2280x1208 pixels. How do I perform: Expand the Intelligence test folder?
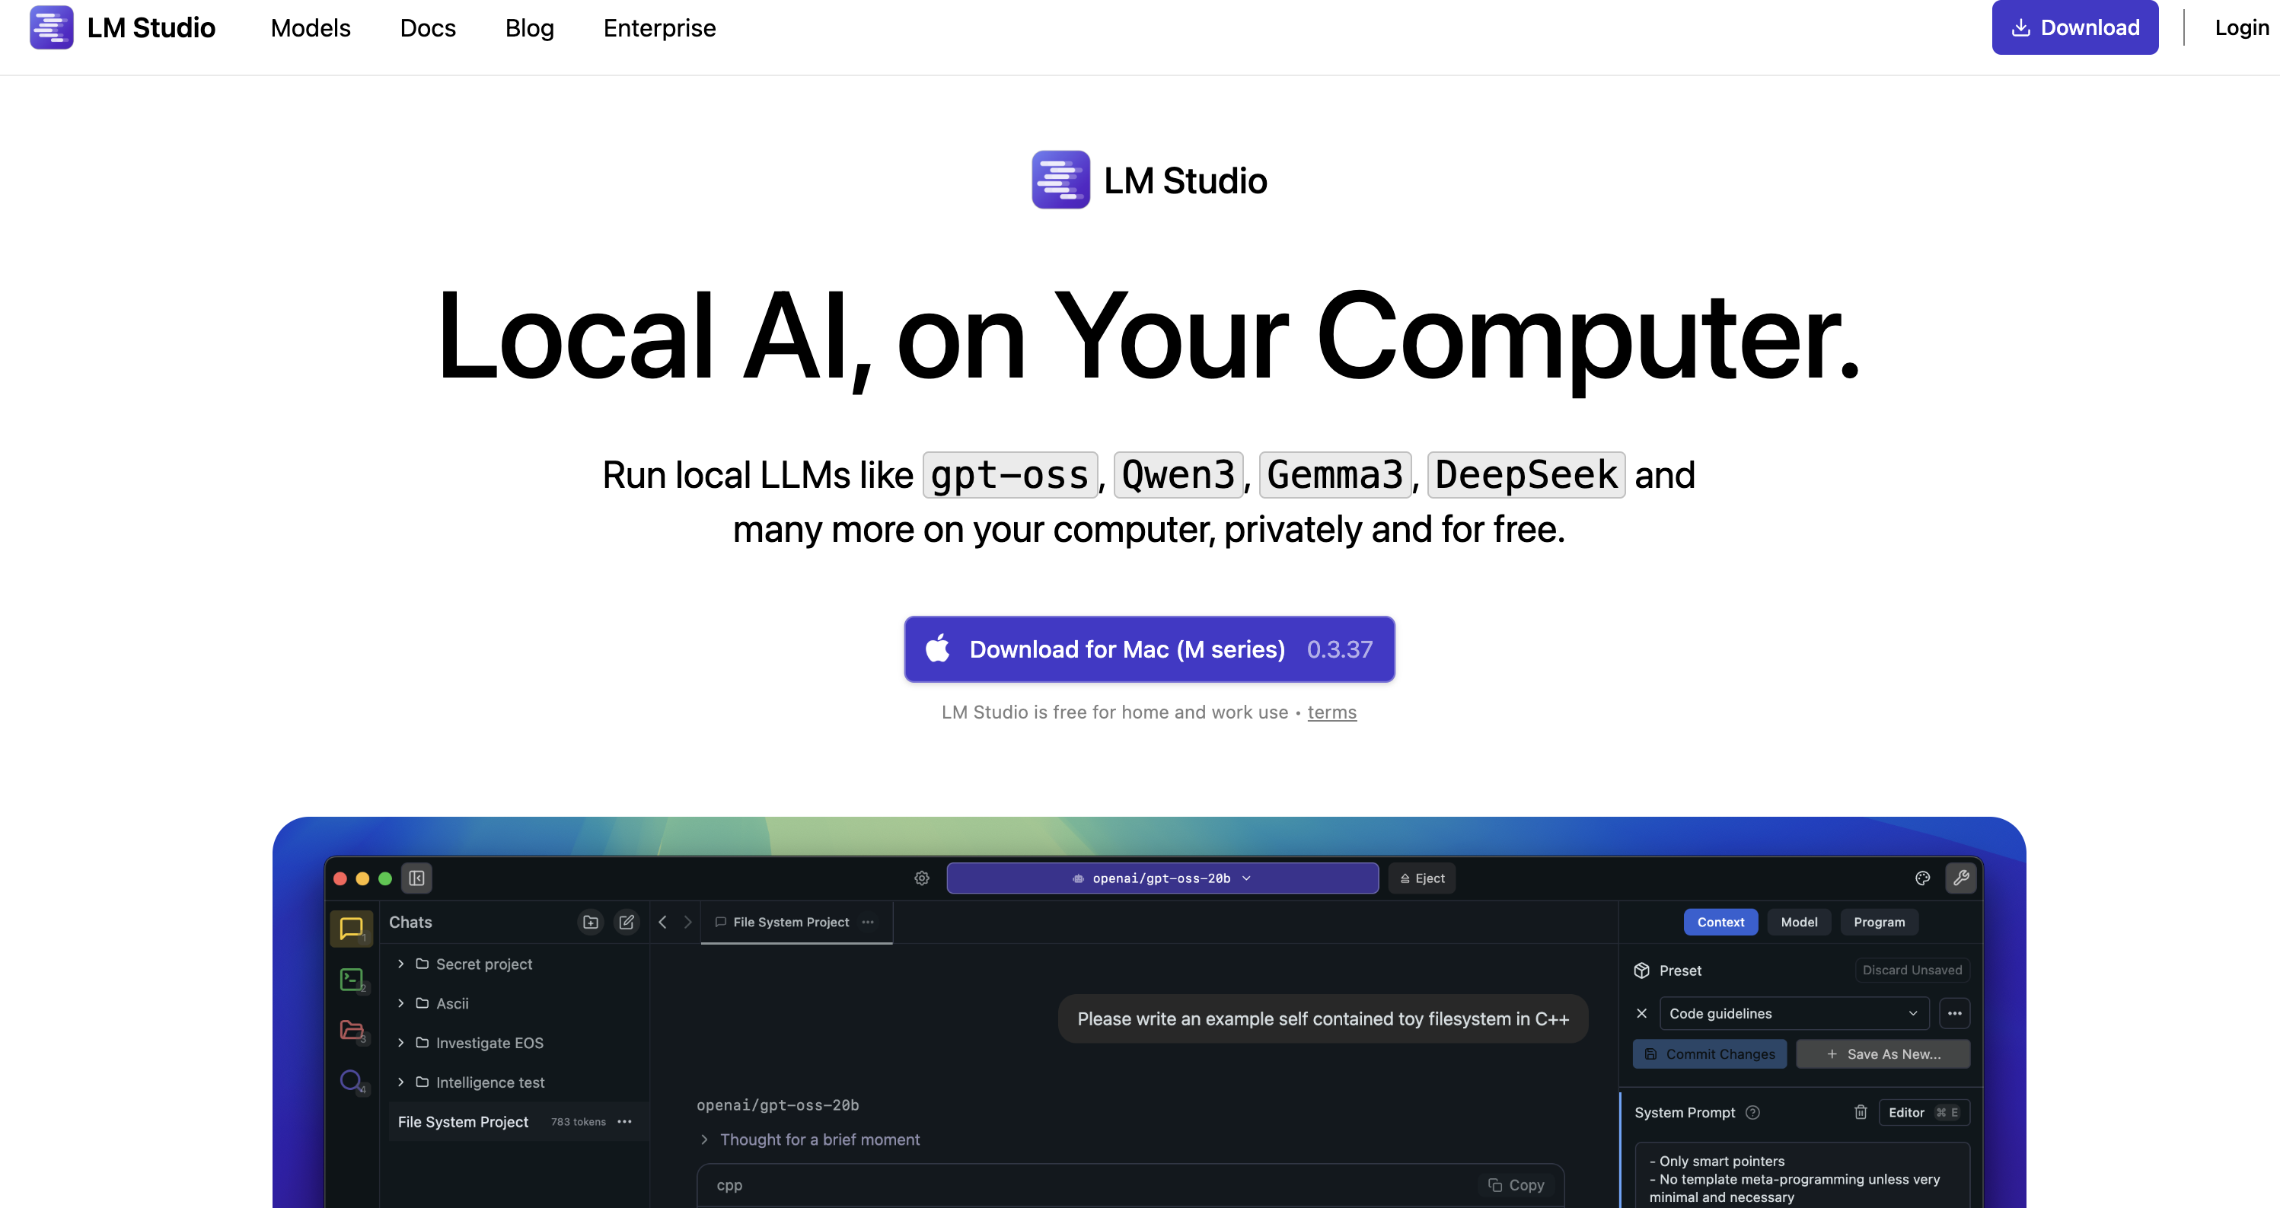(401, 1082)
